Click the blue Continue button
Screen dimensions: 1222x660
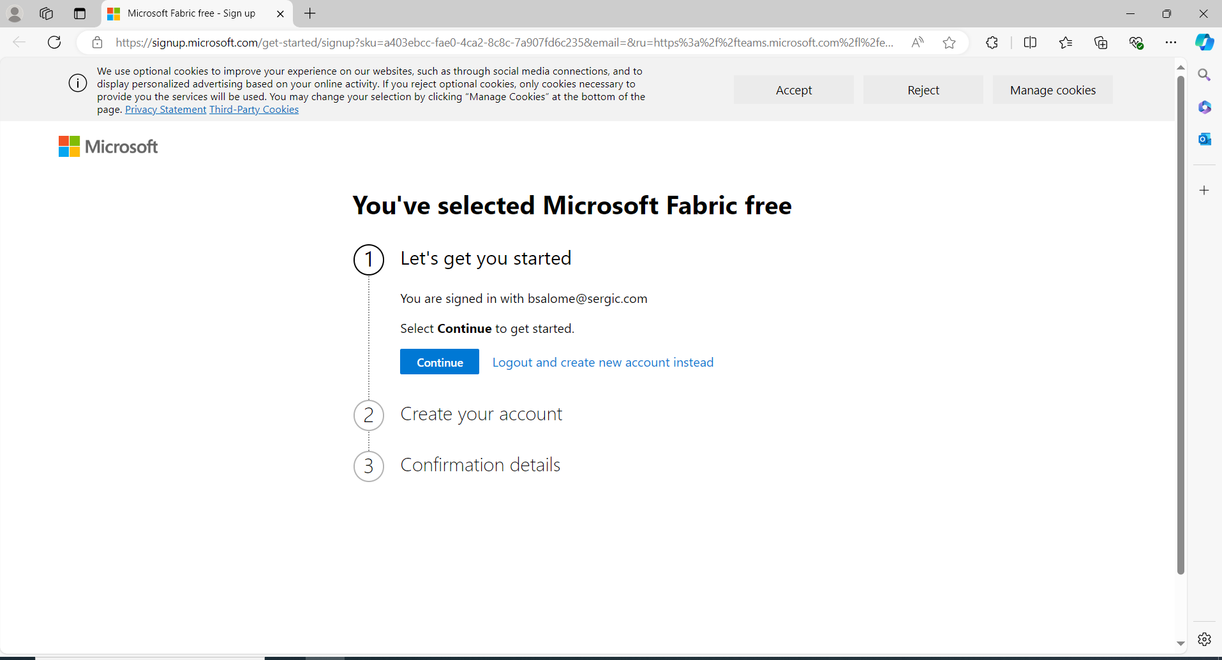(440, 362)
